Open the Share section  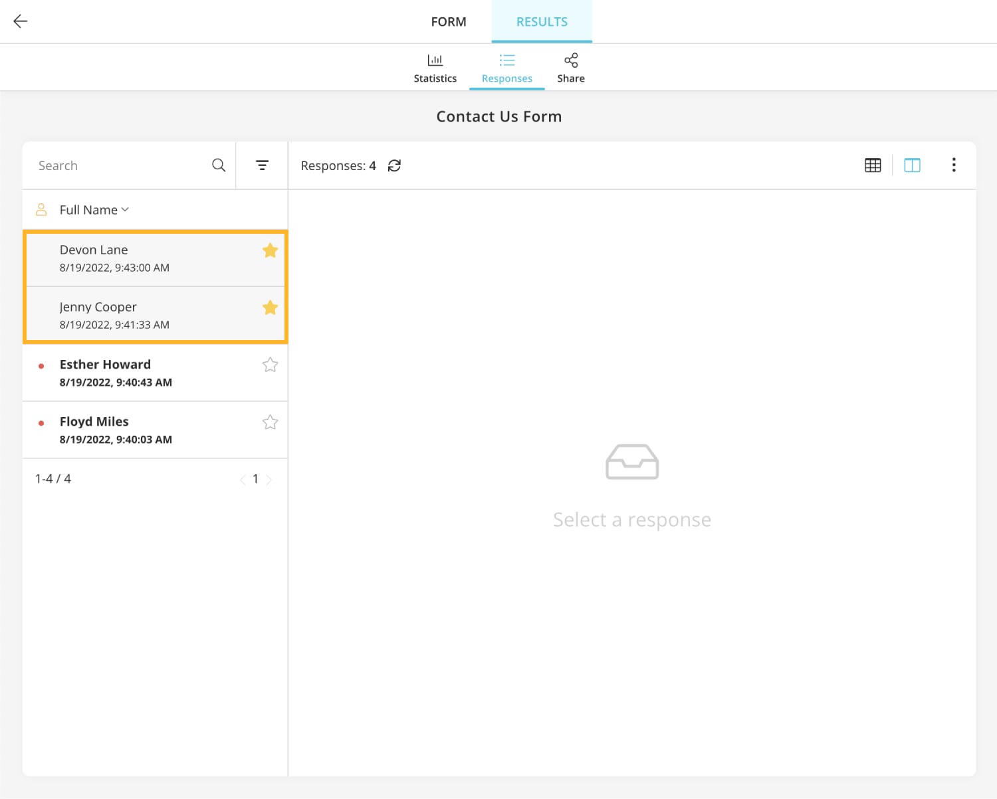pyautogui.click(x=570, y=68)
